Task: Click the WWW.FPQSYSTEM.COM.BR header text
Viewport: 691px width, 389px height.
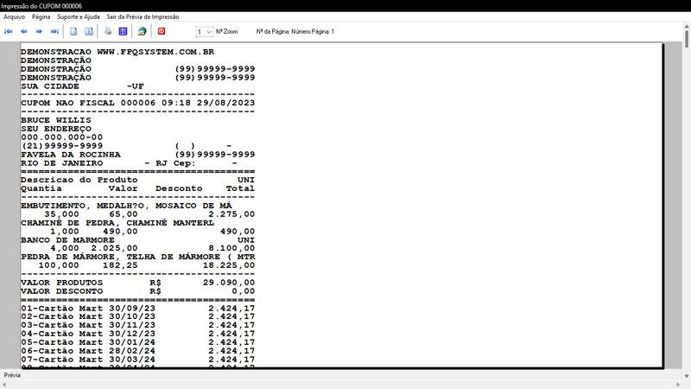Action: (x=155, y=52)
